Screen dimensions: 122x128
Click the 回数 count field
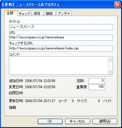[x=97, y=81]
